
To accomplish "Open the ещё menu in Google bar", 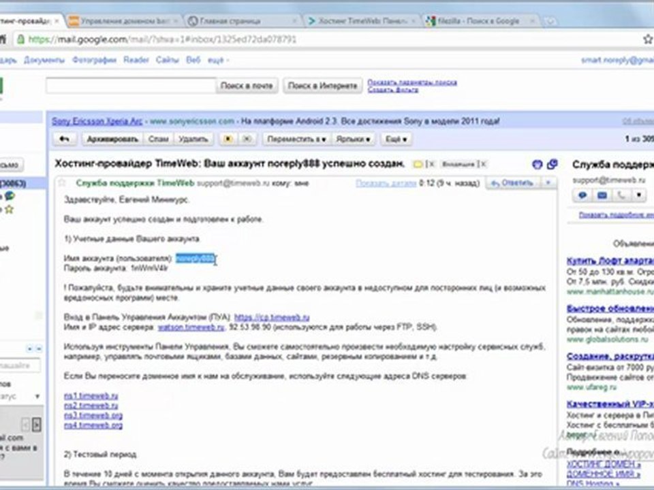I will click(218, 61).
